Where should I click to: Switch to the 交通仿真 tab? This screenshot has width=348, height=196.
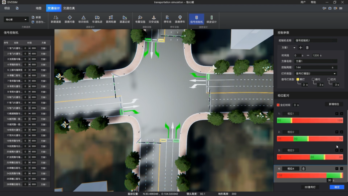tap(69, 8)
